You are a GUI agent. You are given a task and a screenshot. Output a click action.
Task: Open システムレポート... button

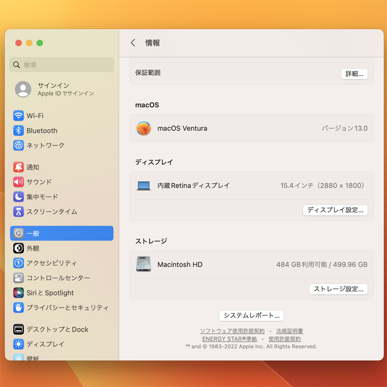(x=251, y=315)
